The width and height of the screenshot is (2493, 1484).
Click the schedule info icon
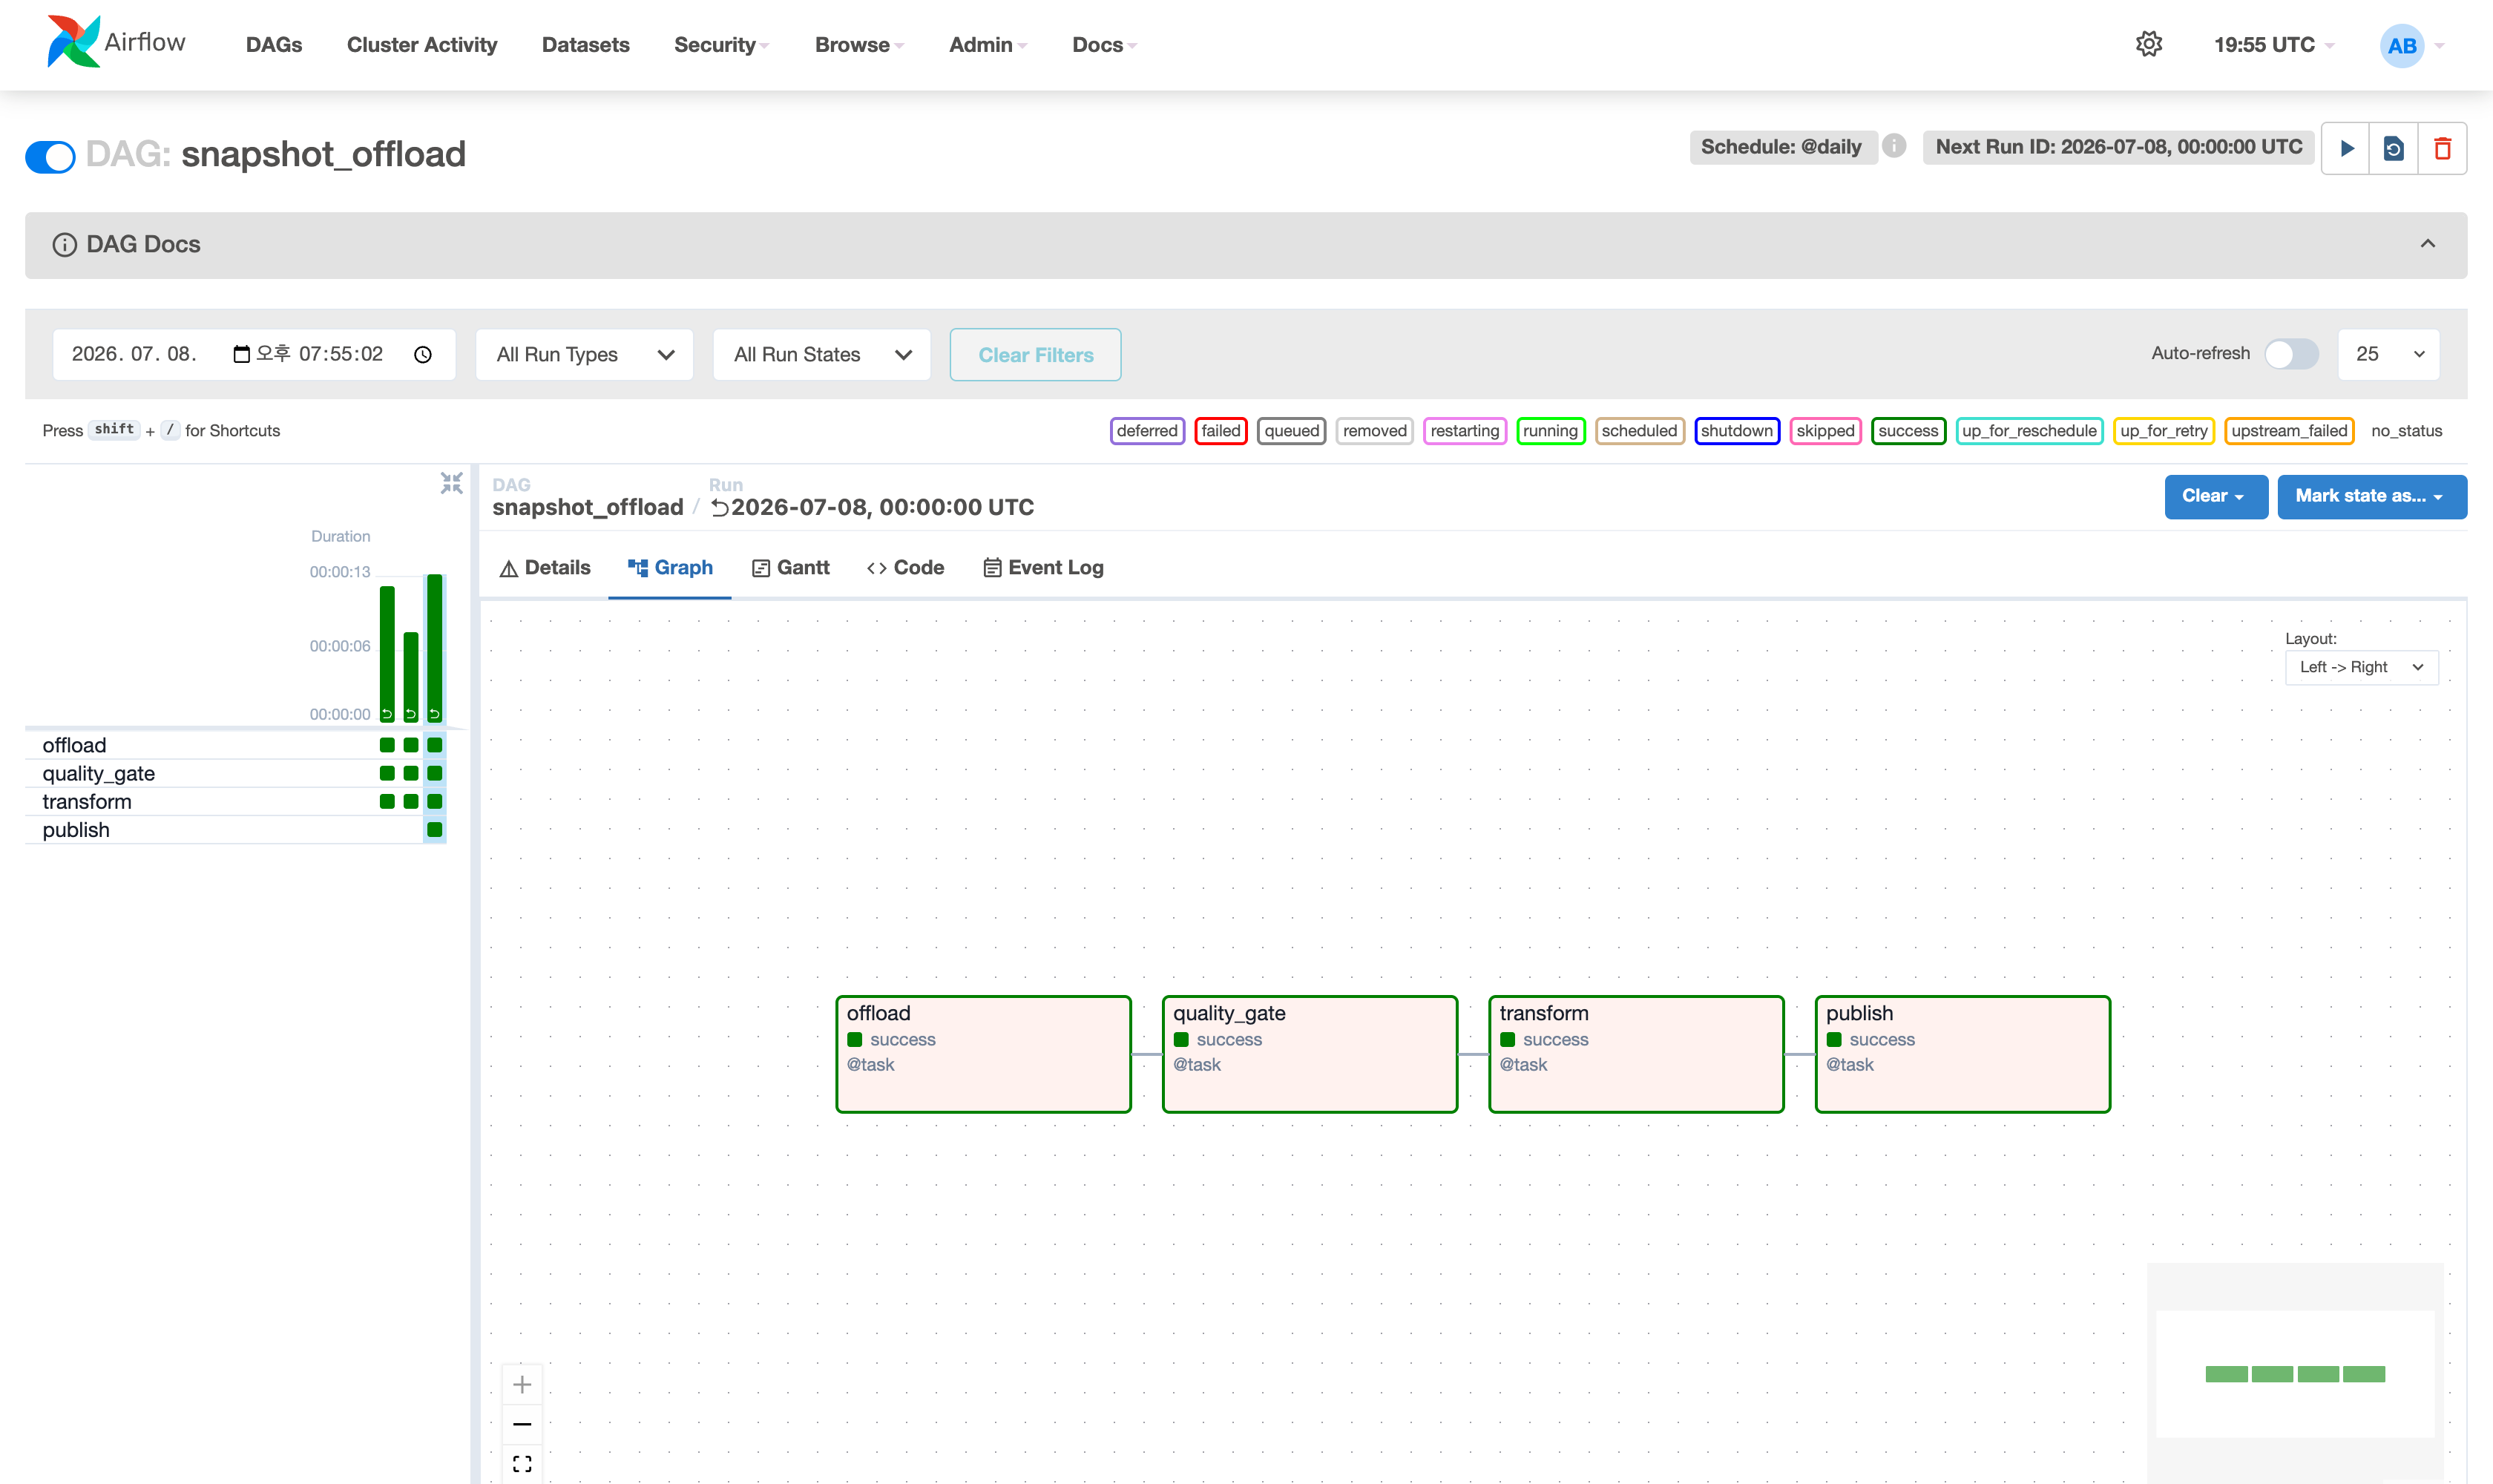click(x=1894, y=146)
